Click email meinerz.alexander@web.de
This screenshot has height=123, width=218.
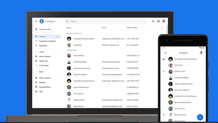[x=112, y=75]
